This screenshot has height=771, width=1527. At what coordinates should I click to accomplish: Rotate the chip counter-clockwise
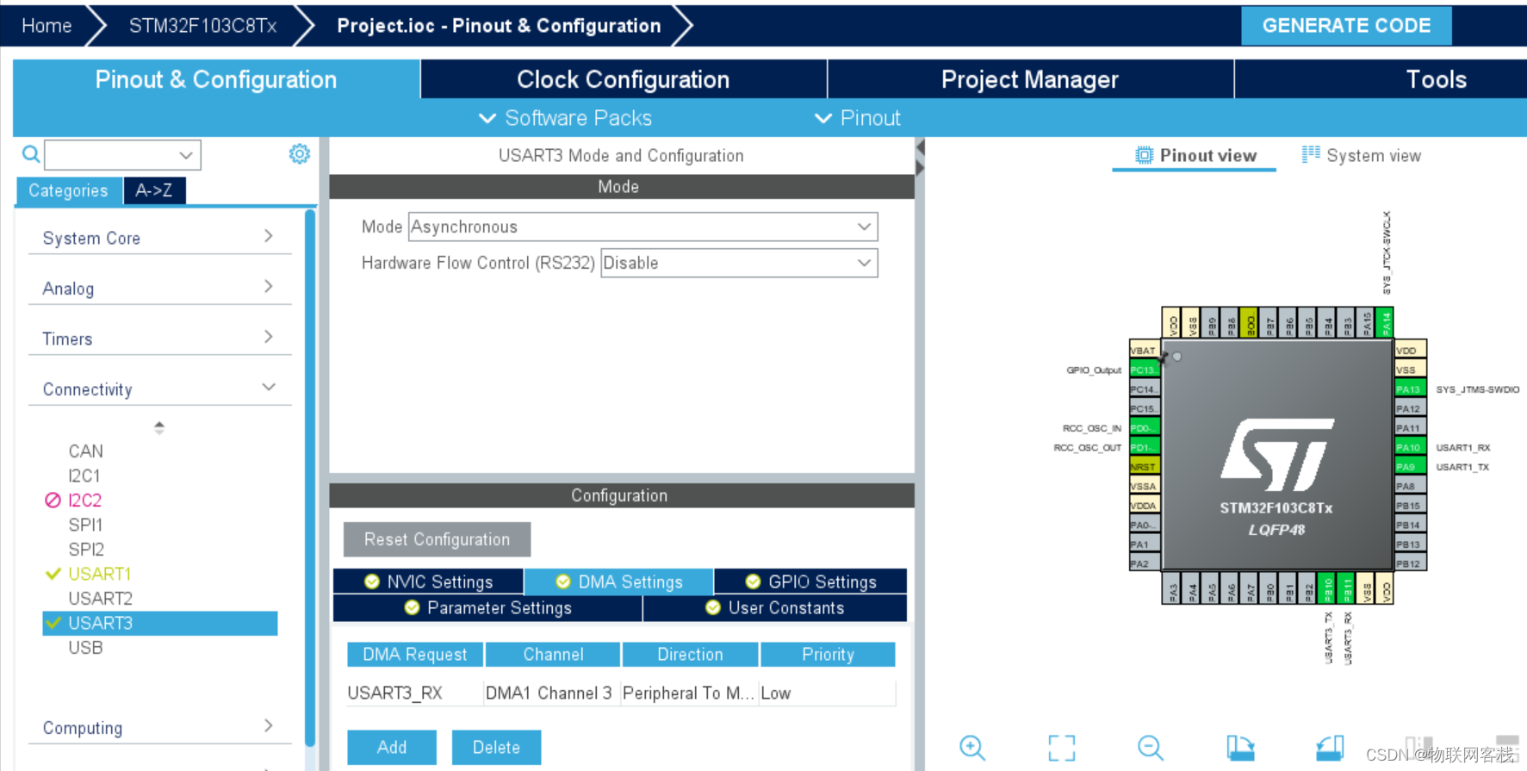point(1330,747)
